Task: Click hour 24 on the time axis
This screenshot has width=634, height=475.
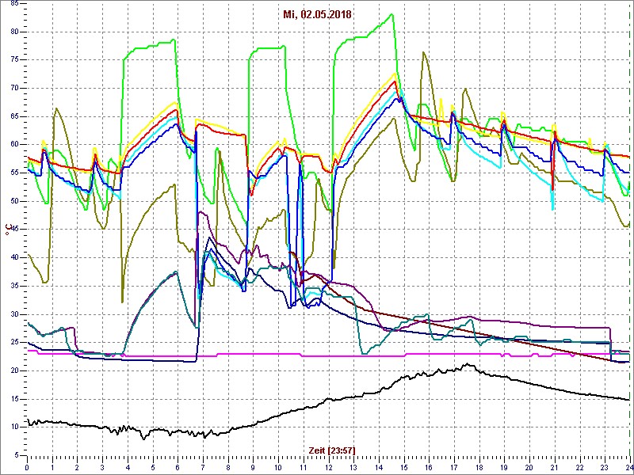Action: tap(628, 467)
